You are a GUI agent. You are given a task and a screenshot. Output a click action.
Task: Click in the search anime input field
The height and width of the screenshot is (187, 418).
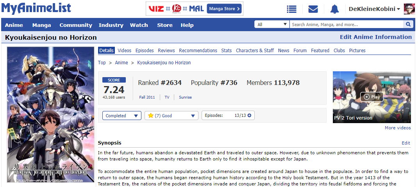coord(346,25)
